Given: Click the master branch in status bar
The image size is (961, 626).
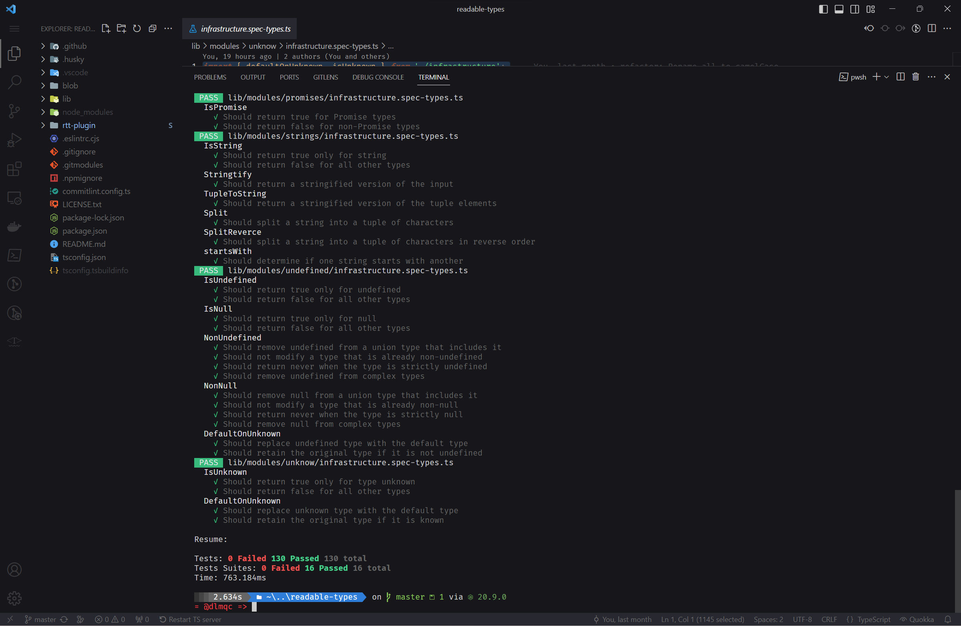Looking at the screenshot, I should [40, 619].
